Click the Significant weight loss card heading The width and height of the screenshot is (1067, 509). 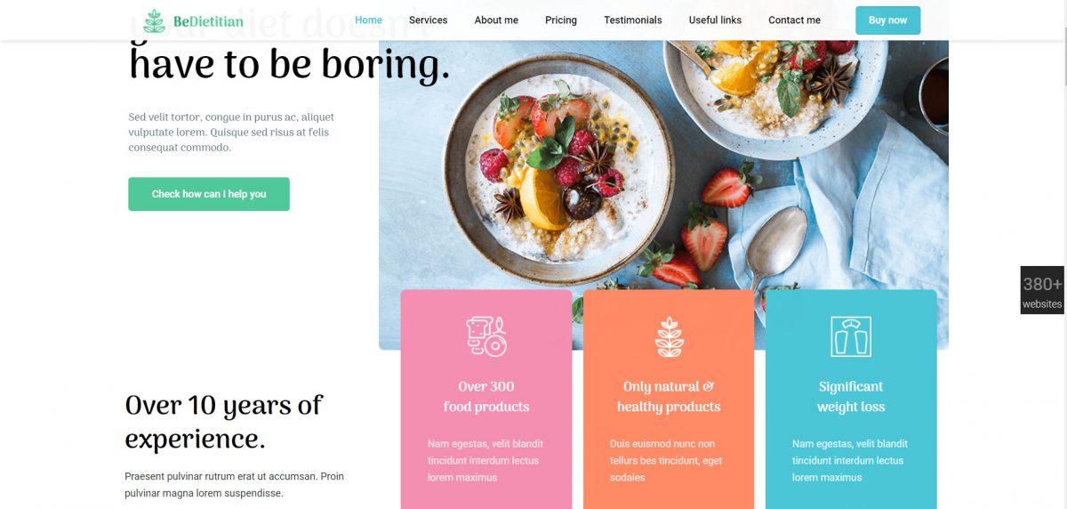851,397
